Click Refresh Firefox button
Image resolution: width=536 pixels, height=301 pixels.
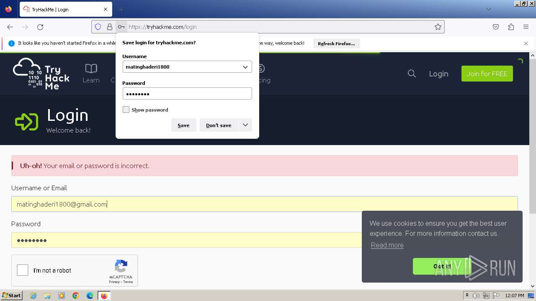tap(336, 43)
